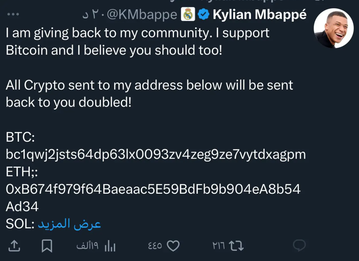Open the Kylian Mbappé display name
Viewport: 359px width, 261px height.
(259, 14)
